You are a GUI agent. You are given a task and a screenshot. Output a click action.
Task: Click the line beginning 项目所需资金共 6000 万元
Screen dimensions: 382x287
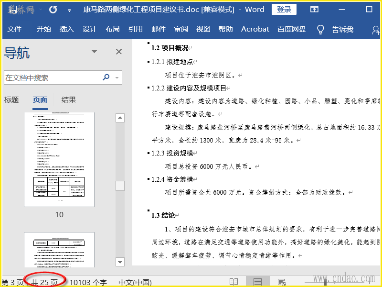click(255, 192)
